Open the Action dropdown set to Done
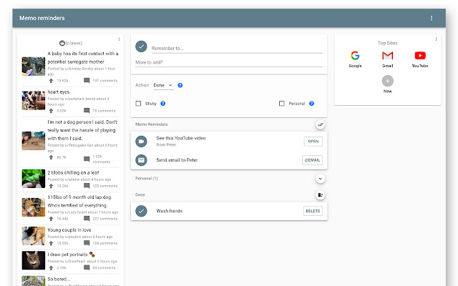This screenshot has width=458, height=286. coord(163,85)
